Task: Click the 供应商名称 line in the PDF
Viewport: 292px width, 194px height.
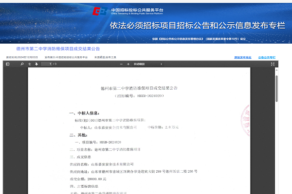Action: pos(102,164)
